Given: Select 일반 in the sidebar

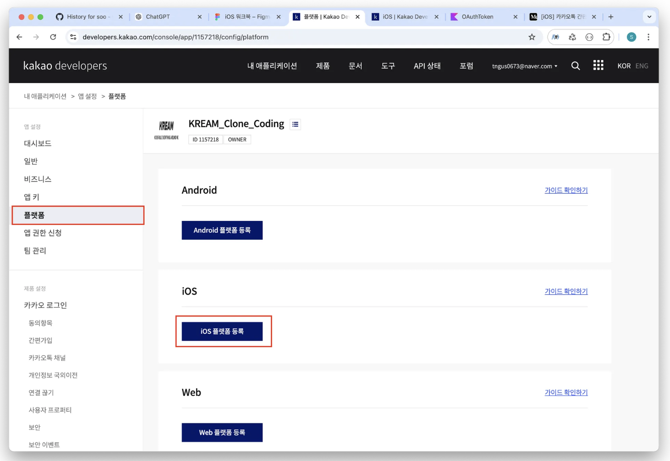Looking at the screenshot, I should coord(31,161).
